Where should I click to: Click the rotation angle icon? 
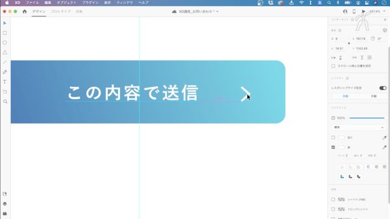point(372,38)
